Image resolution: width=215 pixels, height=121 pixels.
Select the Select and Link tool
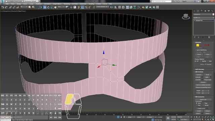(x=10, y=7)
